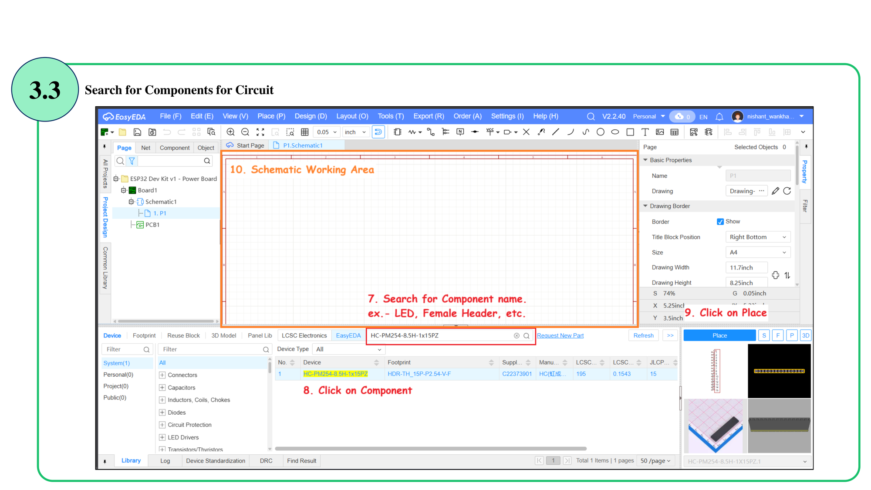Click the Refresh button
871x490 pixels.
click(643, 335)
